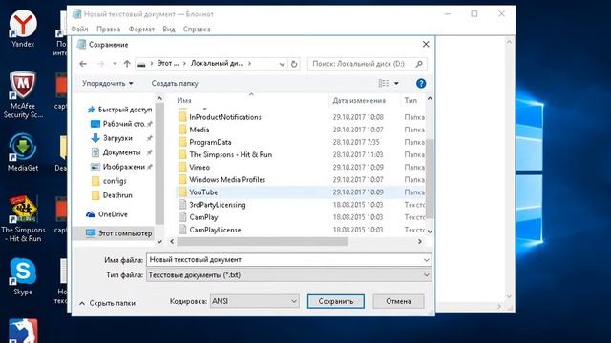Image resolution: width=611 pixels, height=343 pixels.
Task: Expand the address bar history dropdown
Action: coord(282,64)
